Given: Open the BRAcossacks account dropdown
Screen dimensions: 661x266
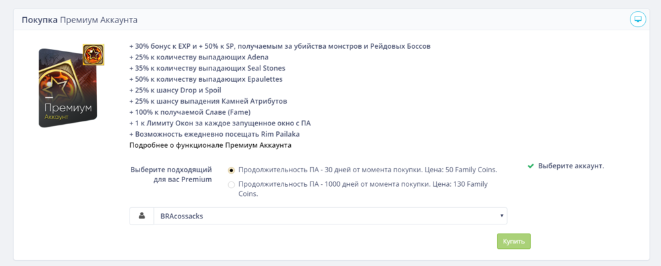Looking at the screenshot, I should (329, 216).
